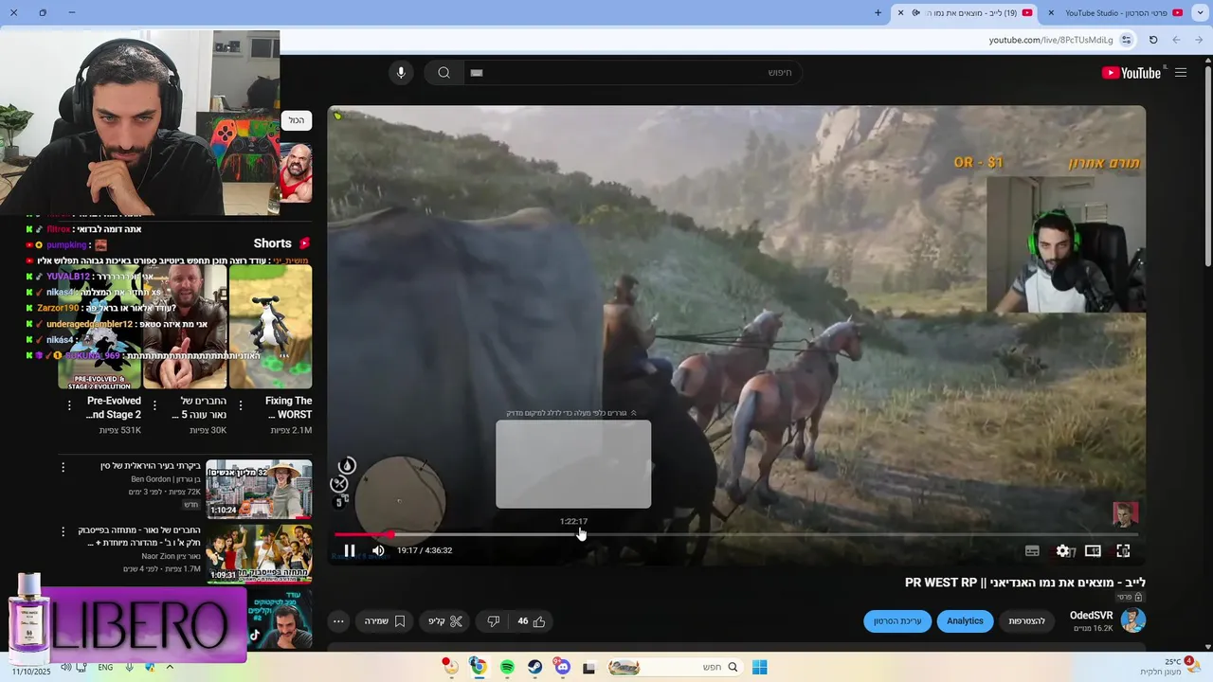Image resolution: width=1213 pixels, height=682 pixels.
Task: Select the active live video browser tab
Action: point(964,12)
